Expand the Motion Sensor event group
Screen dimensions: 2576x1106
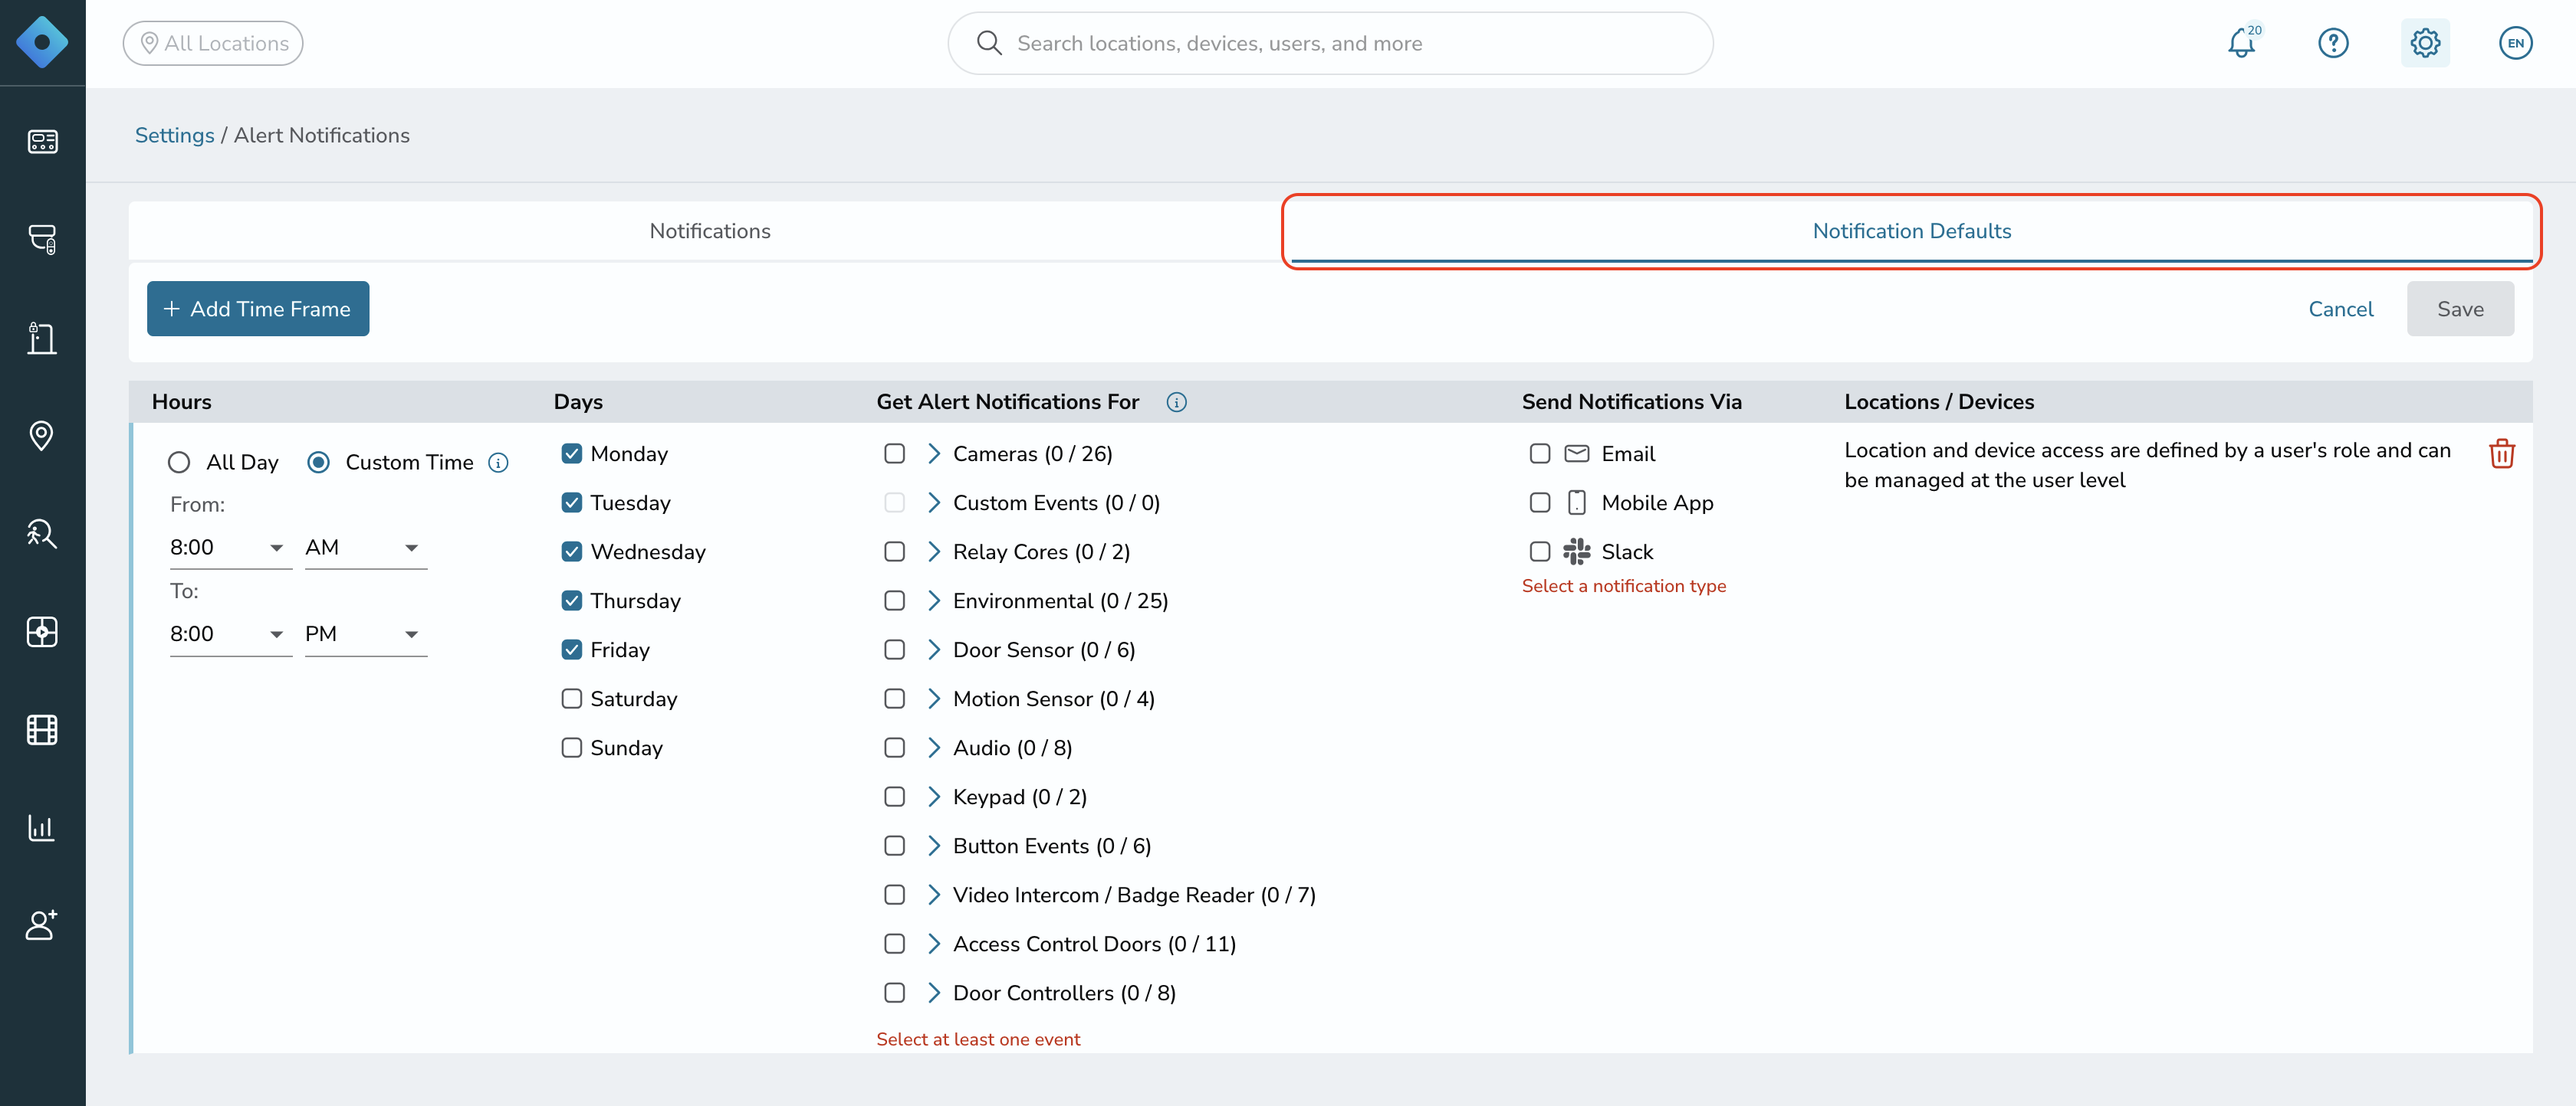(934, 699)
